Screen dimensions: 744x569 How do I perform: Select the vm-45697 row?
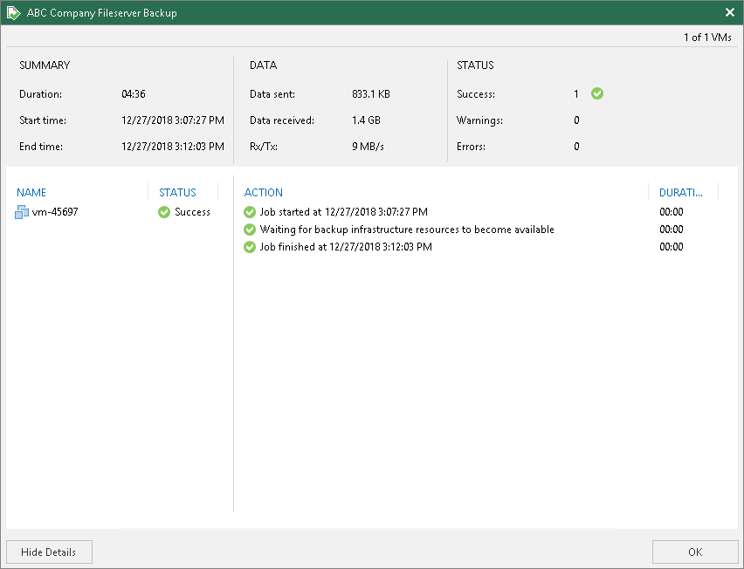click(x=113, y=212)
